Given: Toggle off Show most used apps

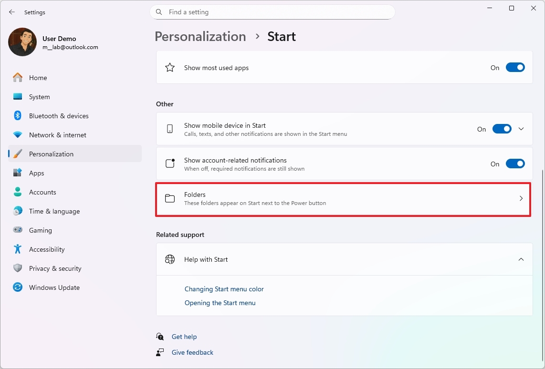Looking at the screenshot, I should [x=515, y=67].
